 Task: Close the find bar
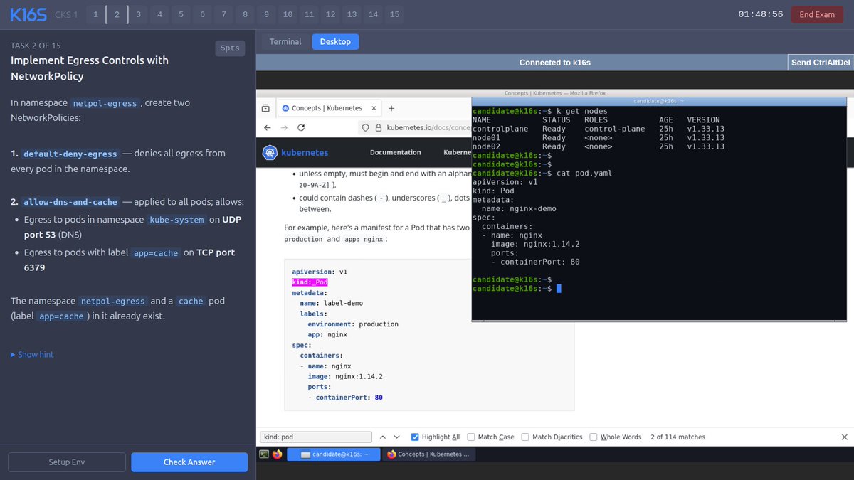click(x=844, y=437)
